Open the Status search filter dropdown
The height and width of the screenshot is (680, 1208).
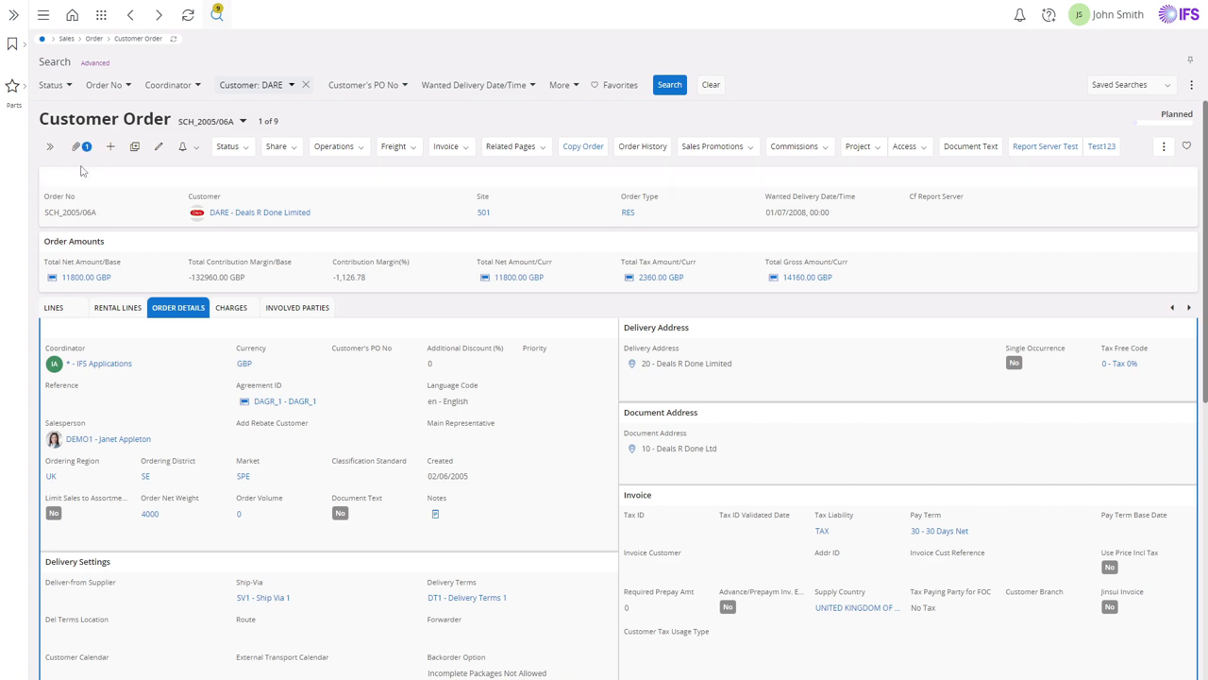tap(55, 85)
